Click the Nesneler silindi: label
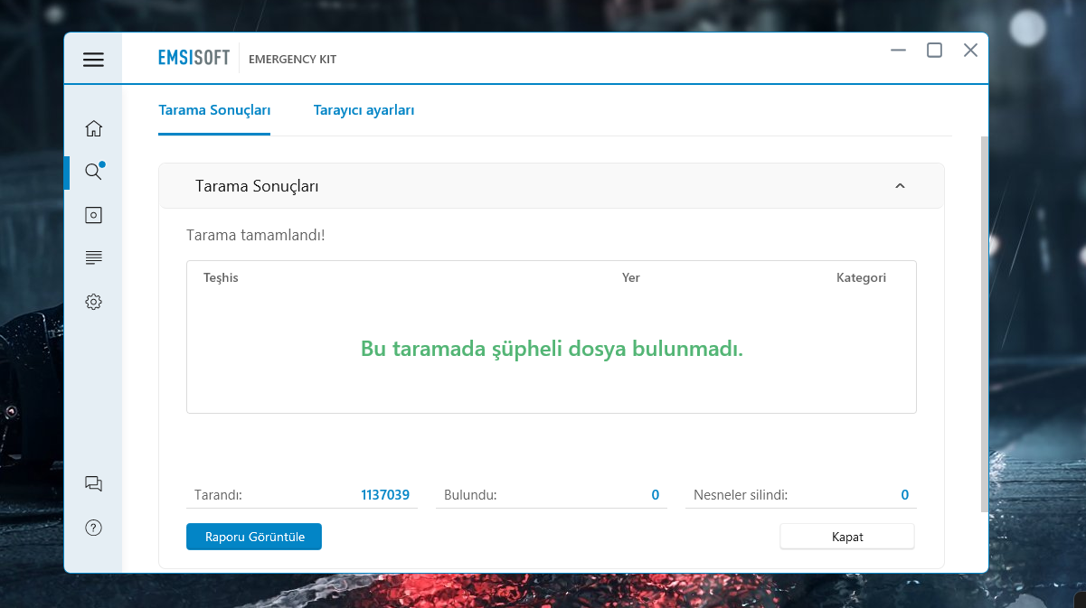This screenshot has height=608, width=1086. pos(741,495)
